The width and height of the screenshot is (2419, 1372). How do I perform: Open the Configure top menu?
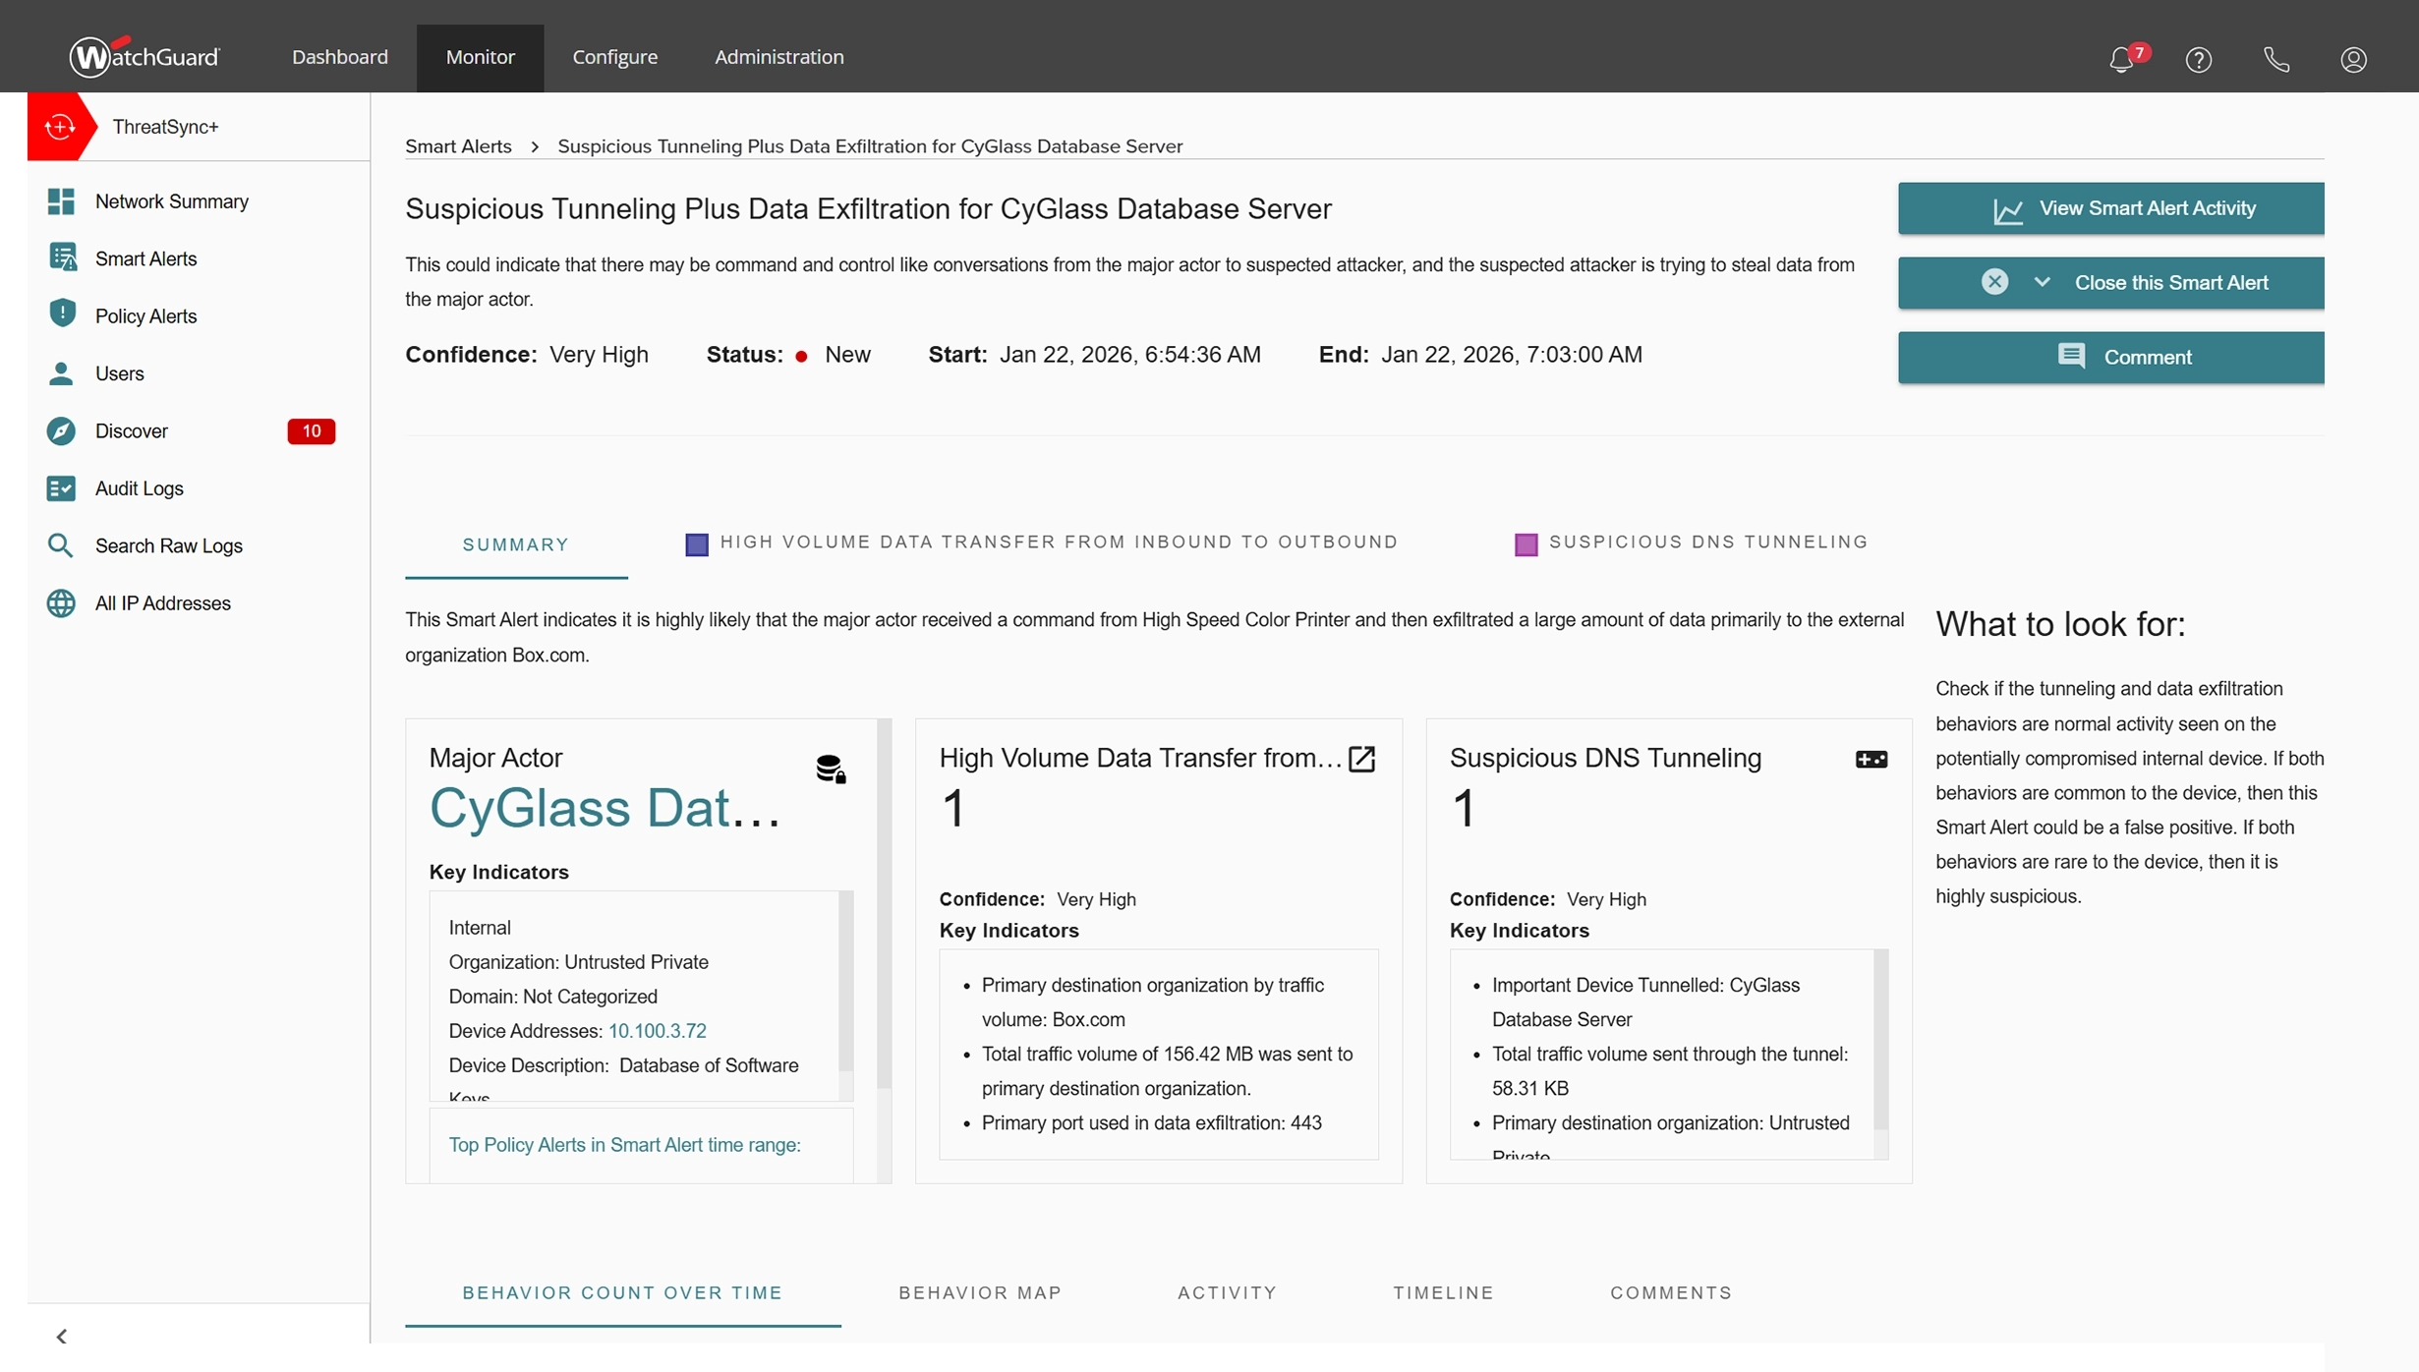pyautogui.click(x=614, y=57)
